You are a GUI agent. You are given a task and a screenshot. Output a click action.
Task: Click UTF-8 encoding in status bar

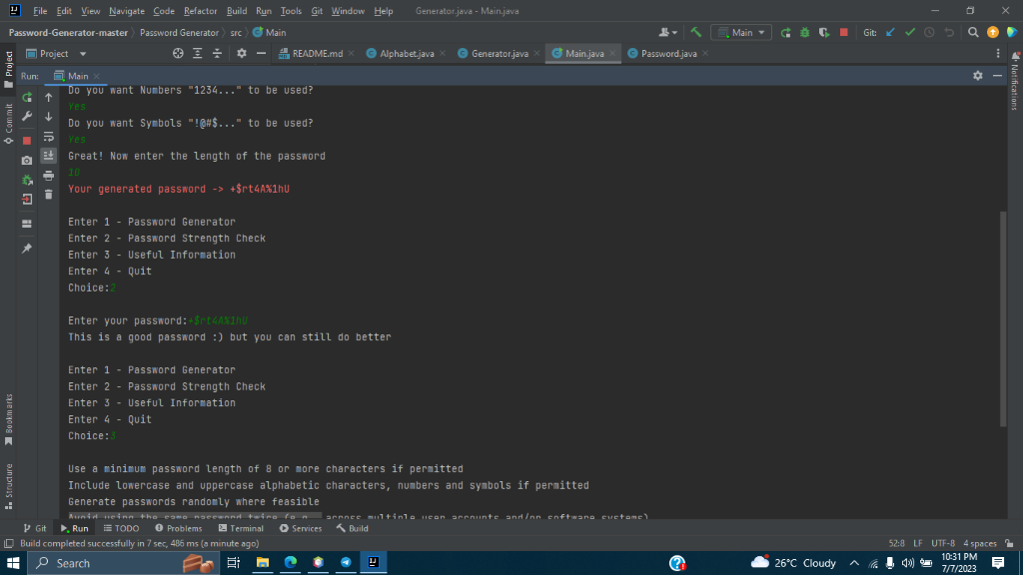(x=943, y=543)
